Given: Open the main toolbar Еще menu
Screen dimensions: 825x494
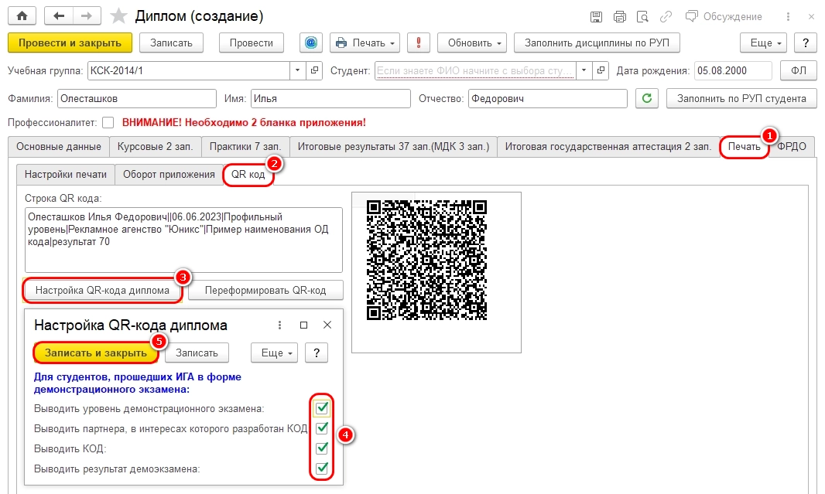Looking at the screenshot, I should point(763,43).
